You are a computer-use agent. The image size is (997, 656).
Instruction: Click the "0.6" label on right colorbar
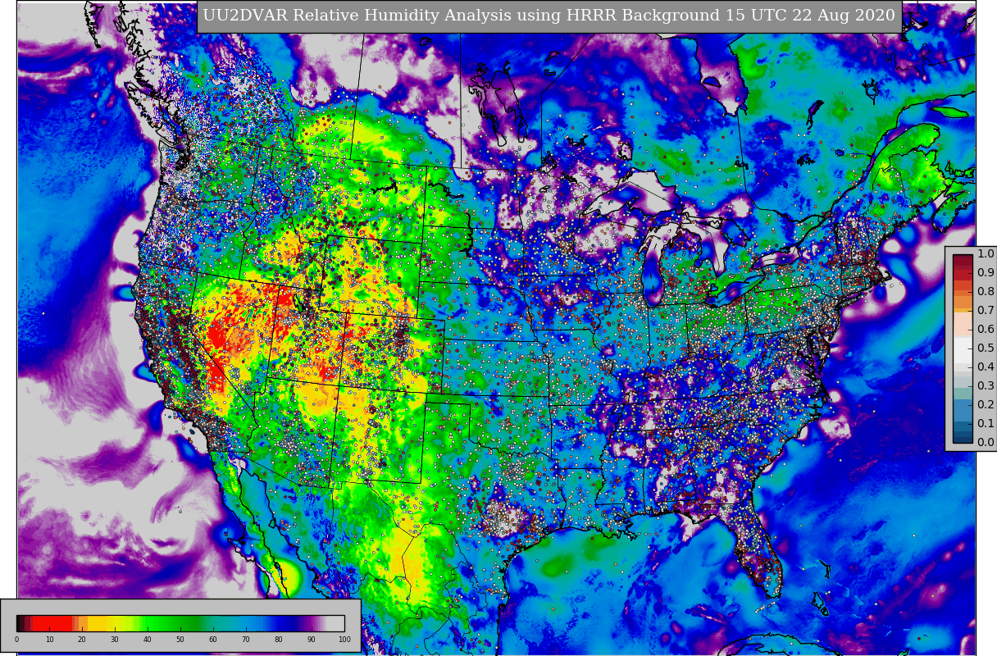pos(986,330)
